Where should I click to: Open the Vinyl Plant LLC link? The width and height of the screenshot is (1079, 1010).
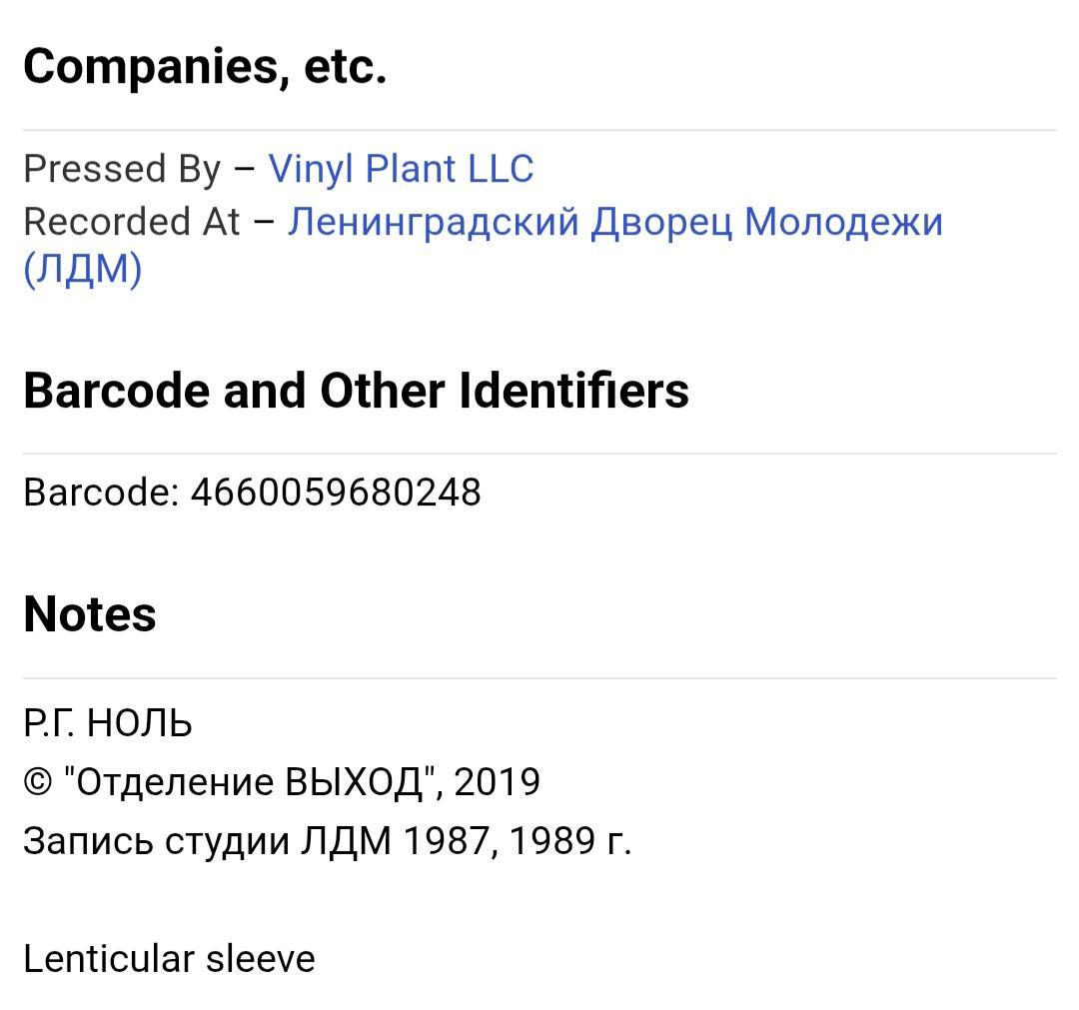click(x=401, y=169)
